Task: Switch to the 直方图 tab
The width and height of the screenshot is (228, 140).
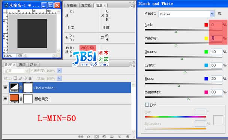Action: [x=86, y=6]
